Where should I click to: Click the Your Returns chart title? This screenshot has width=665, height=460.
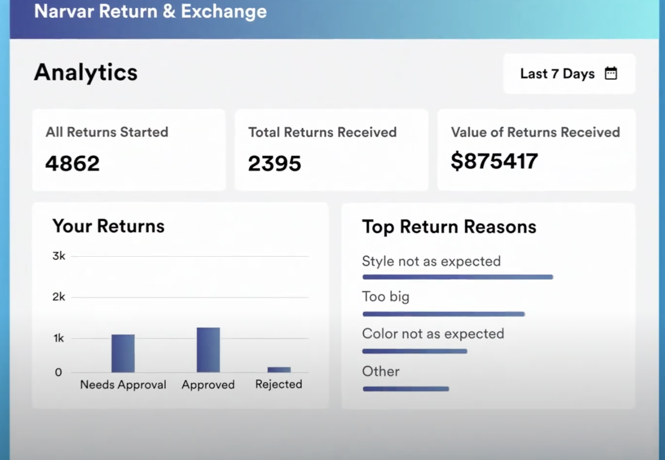click(108, 226)
